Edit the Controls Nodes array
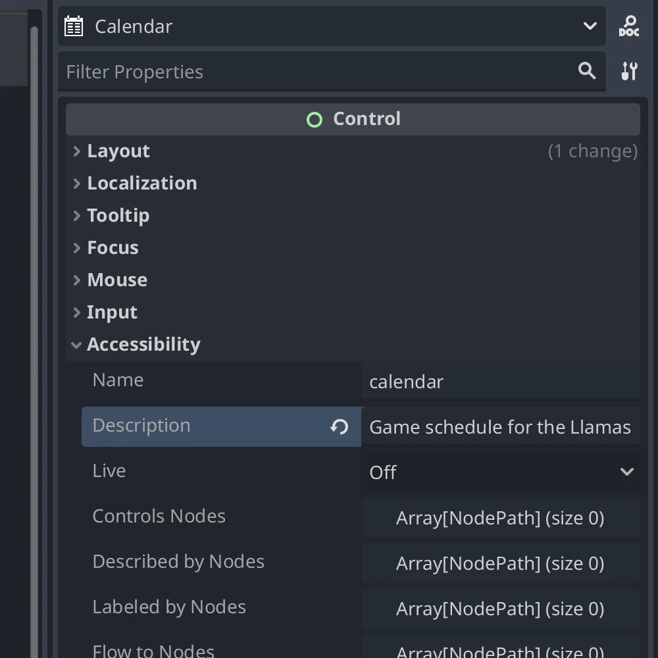The image size is (658, 658). (500, 518)
